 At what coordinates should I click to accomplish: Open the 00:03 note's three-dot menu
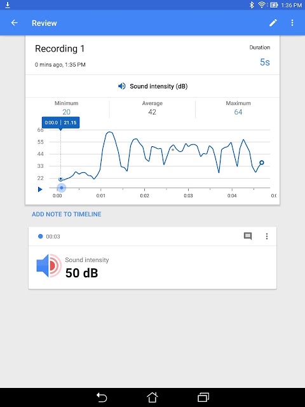[x=267, y=236]
